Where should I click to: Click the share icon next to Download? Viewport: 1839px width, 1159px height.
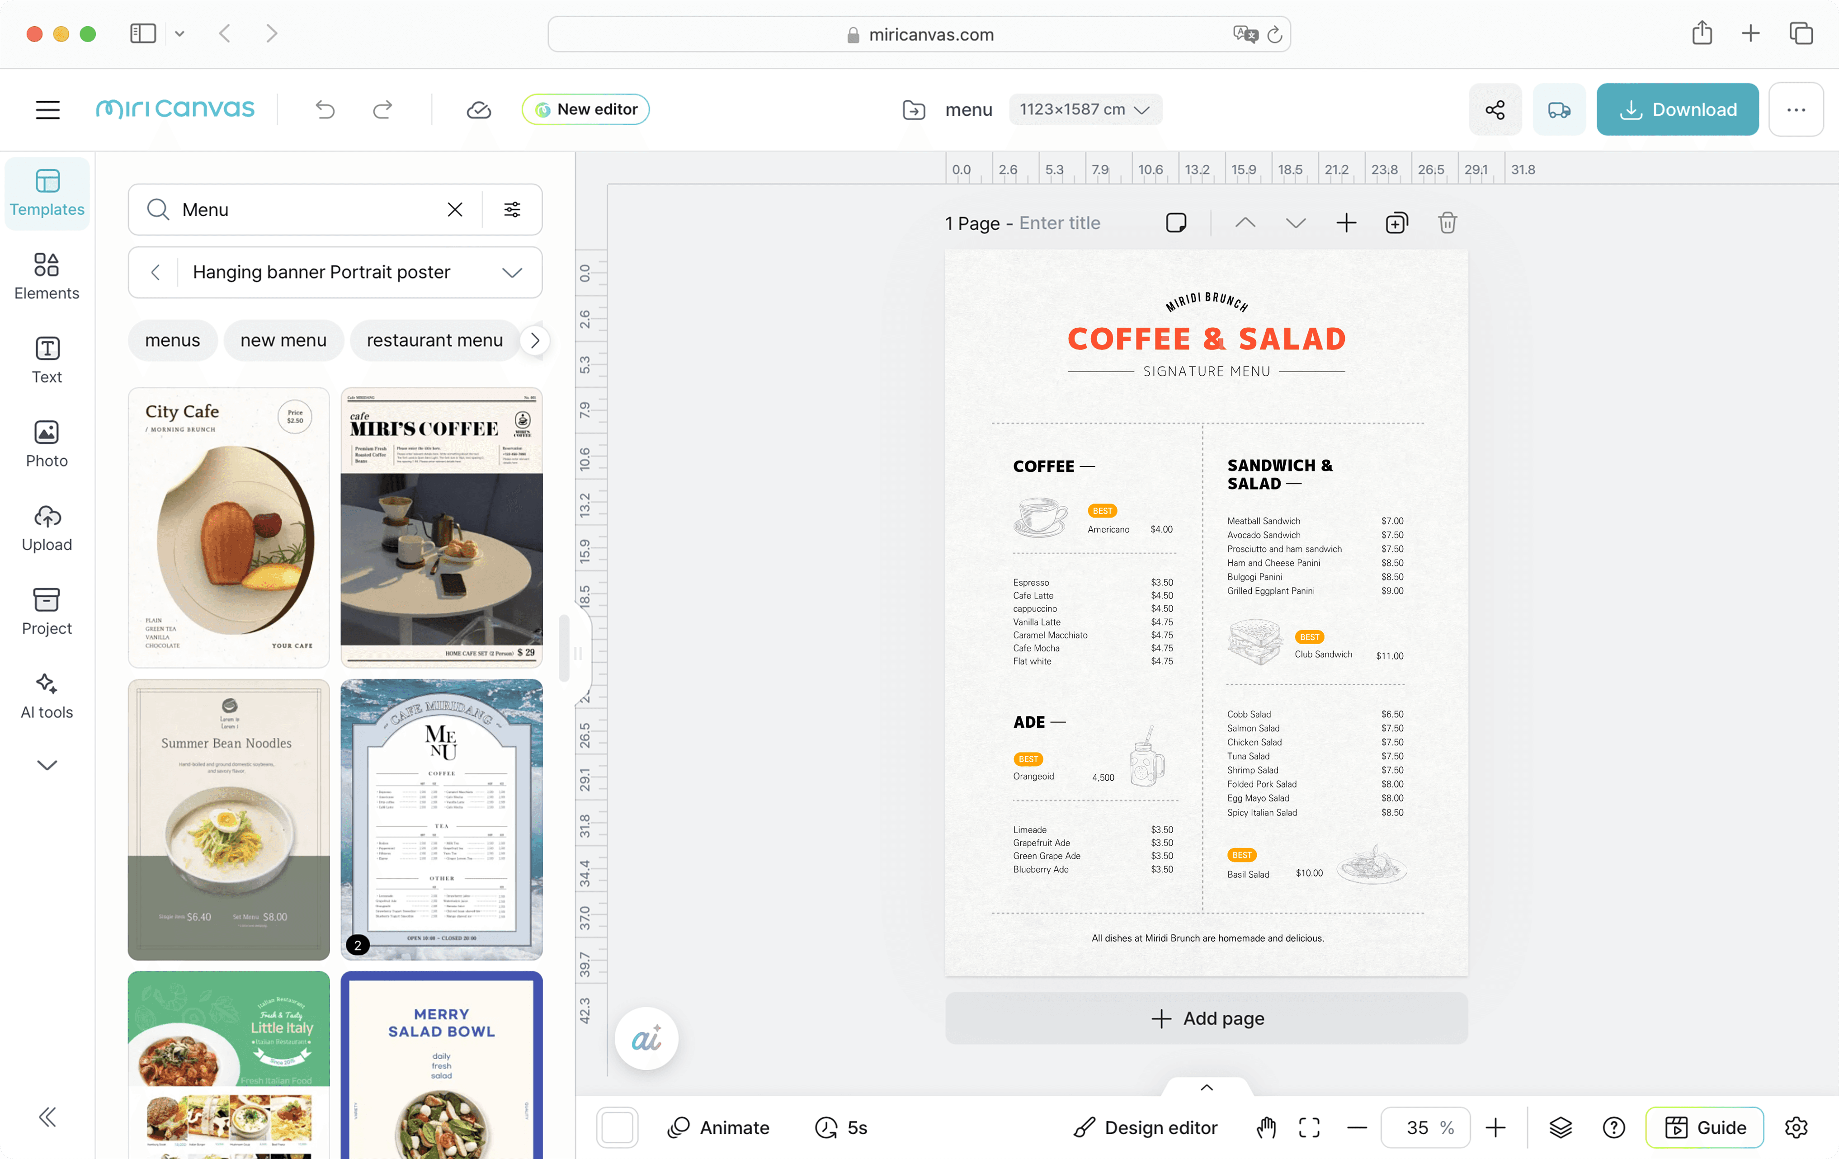point(1495,109)
